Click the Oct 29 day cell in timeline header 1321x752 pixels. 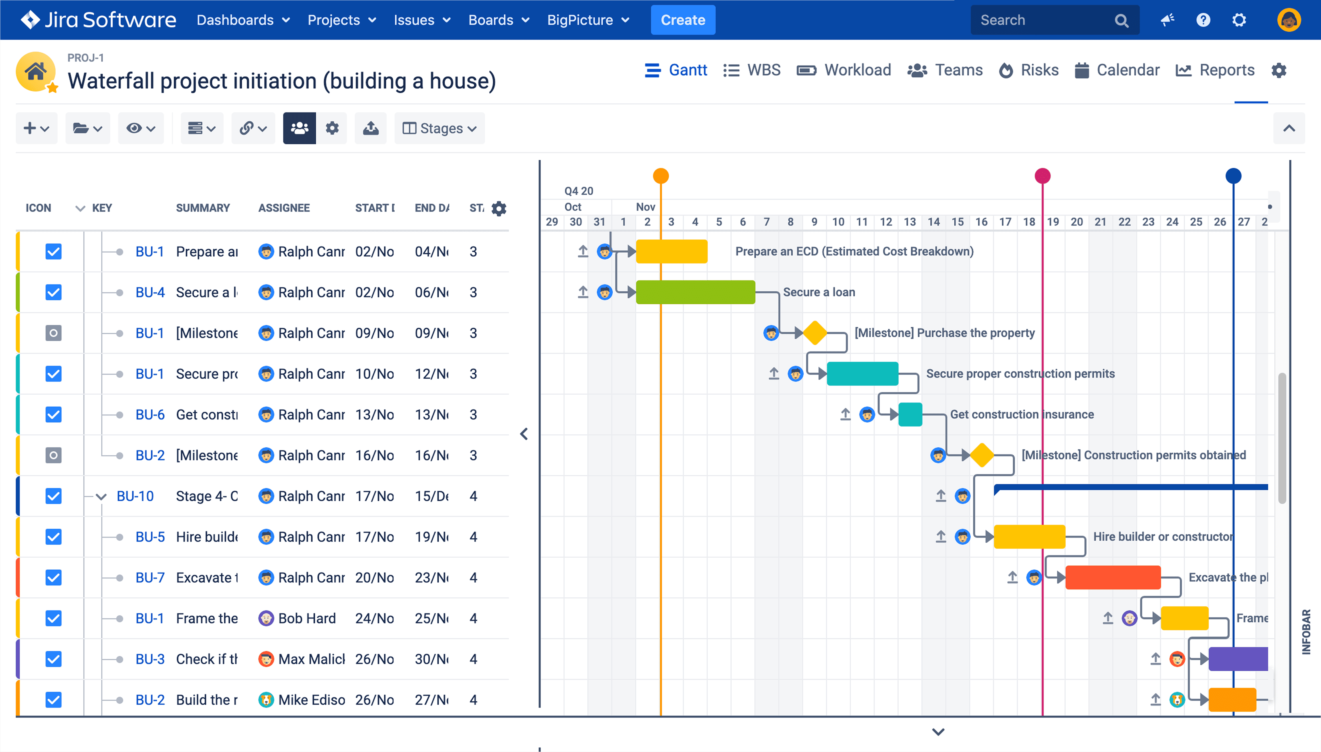coord(551,222)
